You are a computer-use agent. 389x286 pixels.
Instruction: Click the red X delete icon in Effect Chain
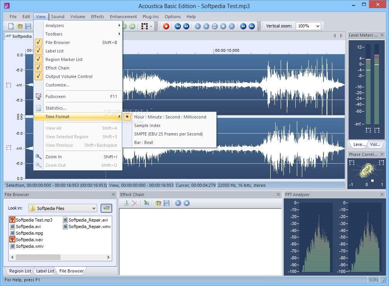135,203
